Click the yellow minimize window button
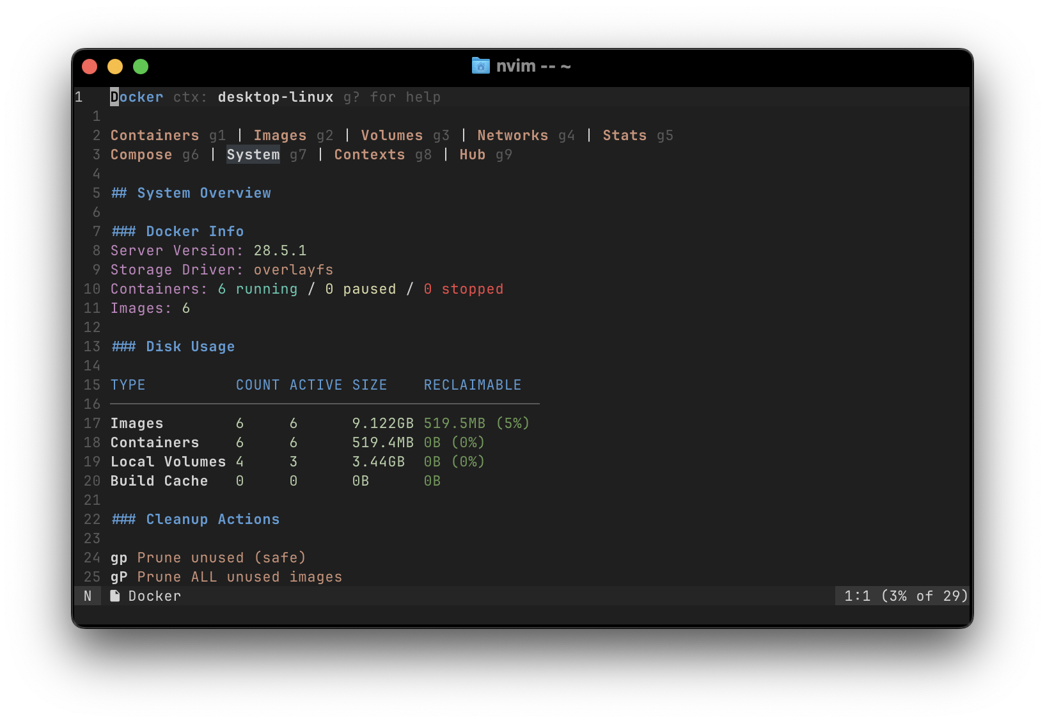 [115, 67]
